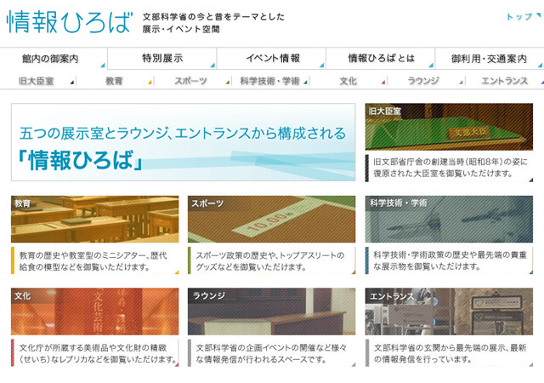Click スポーツ政策の歴史 description text
The height and width of the screenshot is (383, 544).
270,261
